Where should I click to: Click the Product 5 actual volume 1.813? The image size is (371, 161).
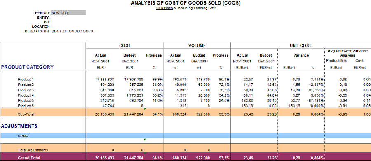pos(182,101)
